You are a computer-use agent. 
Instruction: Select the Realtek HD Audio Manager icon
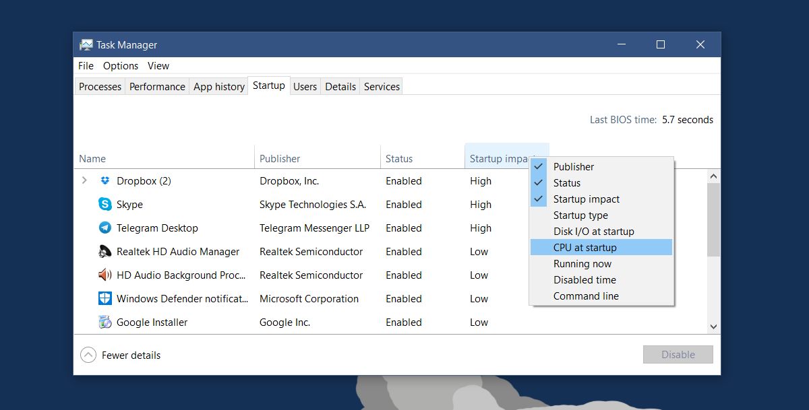pyautogui.click(x=104, y=252)
